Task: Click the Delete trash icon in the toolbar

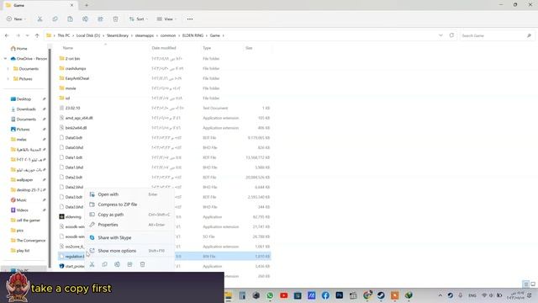Action: 116,19
